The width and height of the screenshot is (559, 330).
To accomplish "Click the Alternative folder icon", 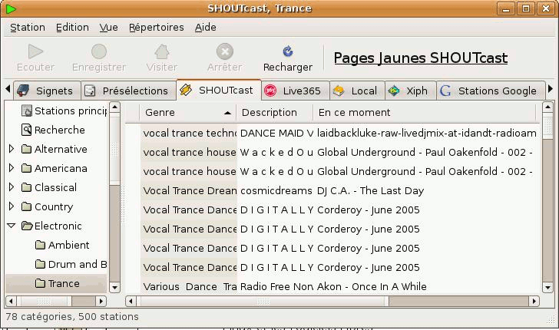I will click(26, 149).
